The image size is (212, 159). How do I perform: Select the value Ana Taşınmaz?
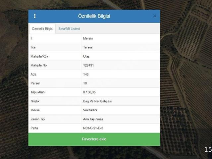click(93, 119)
